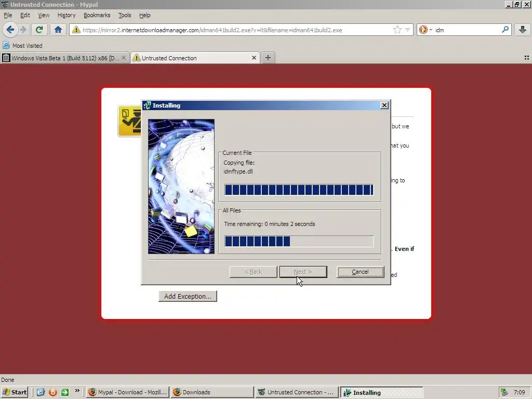Image resolution: width=532 pixels, height=399 pixels.
Task: Open the History menu
Action: coord(66,15)
